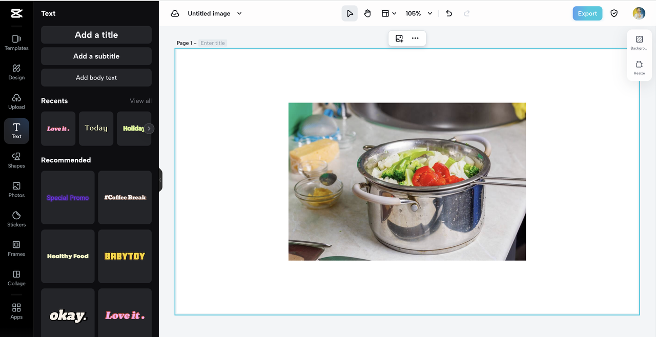The width and height of the screenshot is (656, 337).
Task: Open the layout view dropdown
Action: [389, 13]
